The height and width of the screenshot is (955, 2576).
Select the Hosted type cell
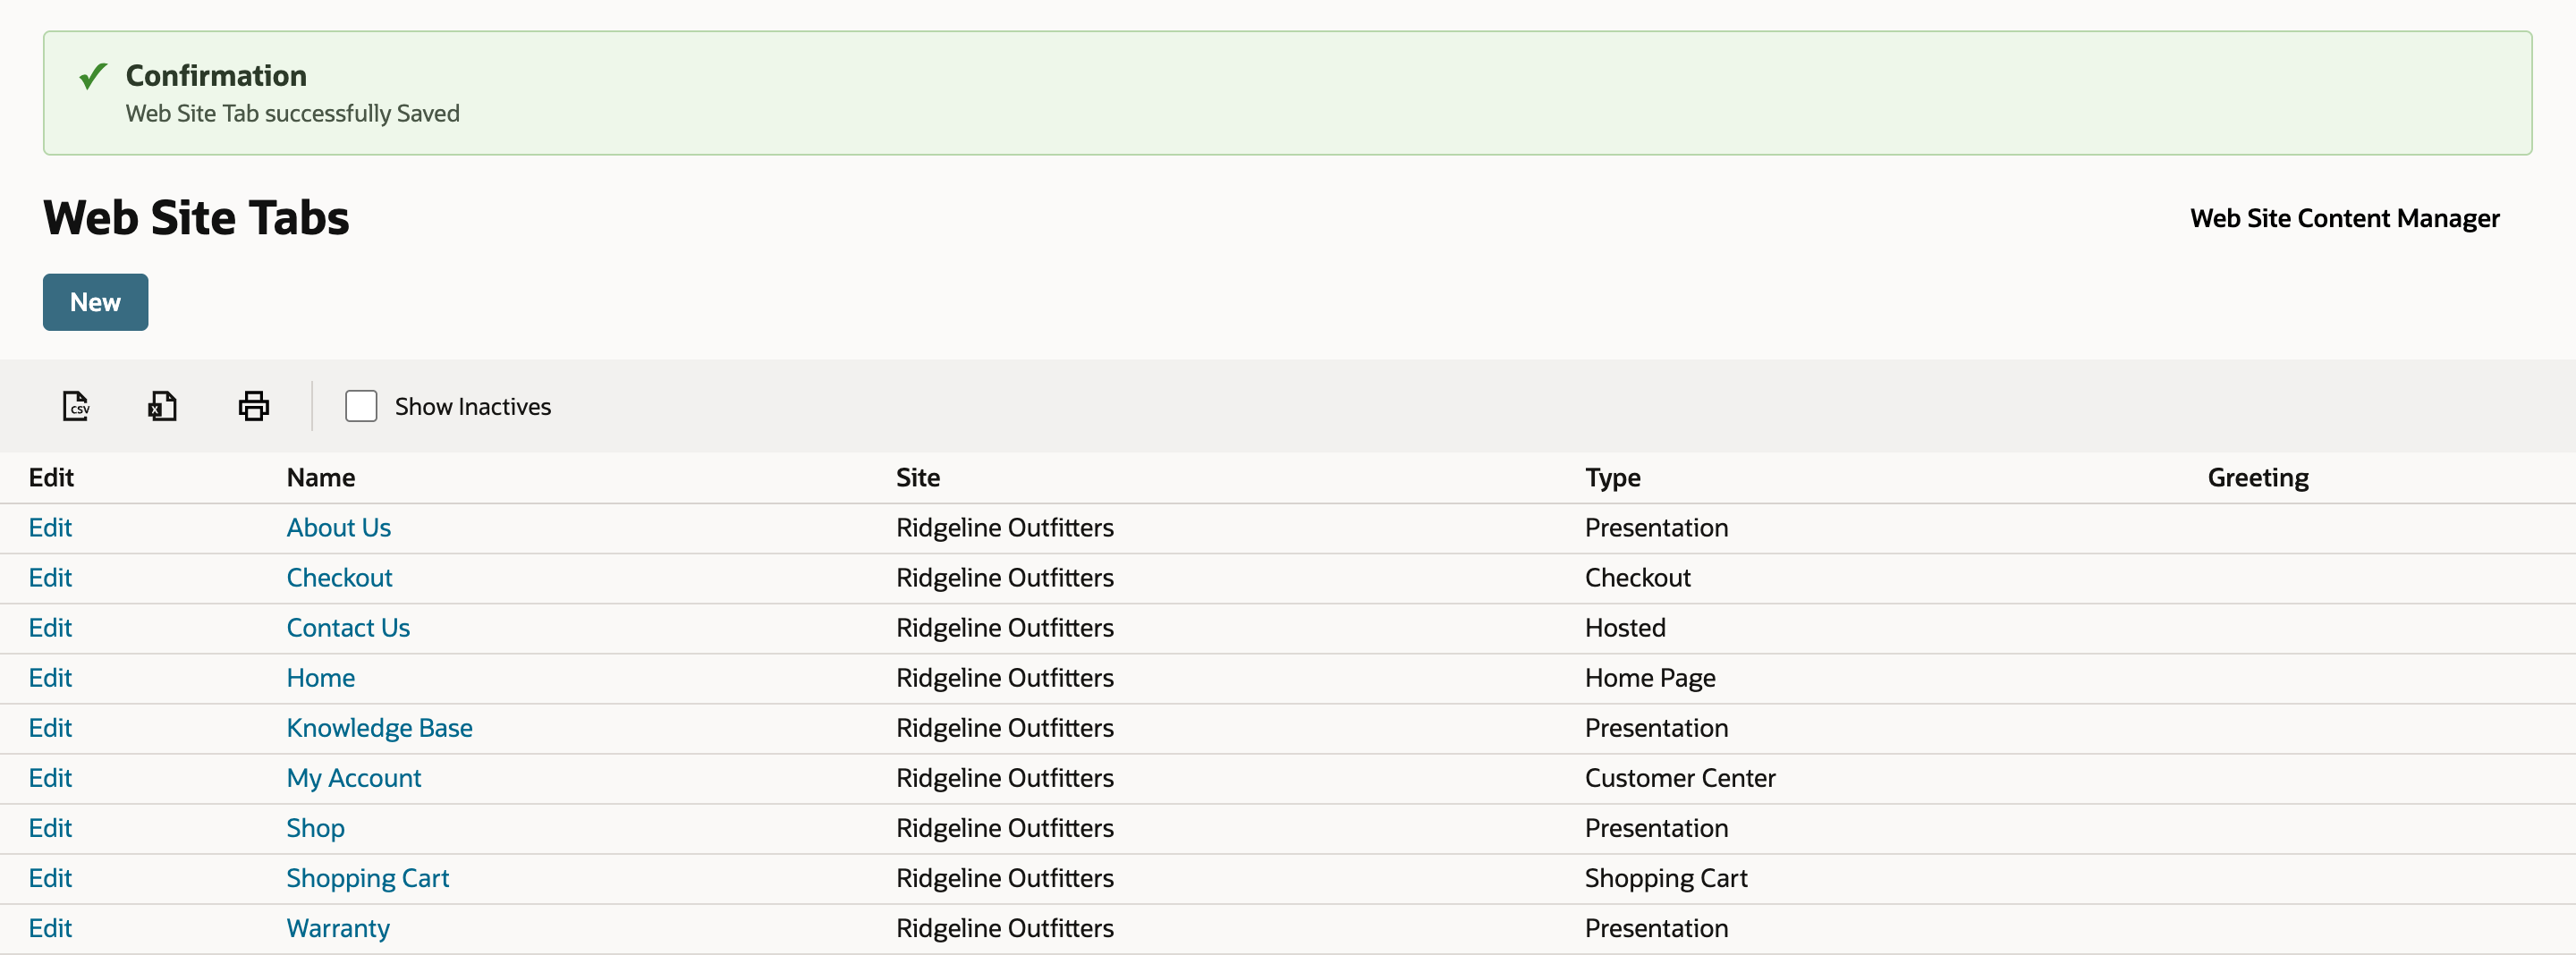pos(1625,627)
